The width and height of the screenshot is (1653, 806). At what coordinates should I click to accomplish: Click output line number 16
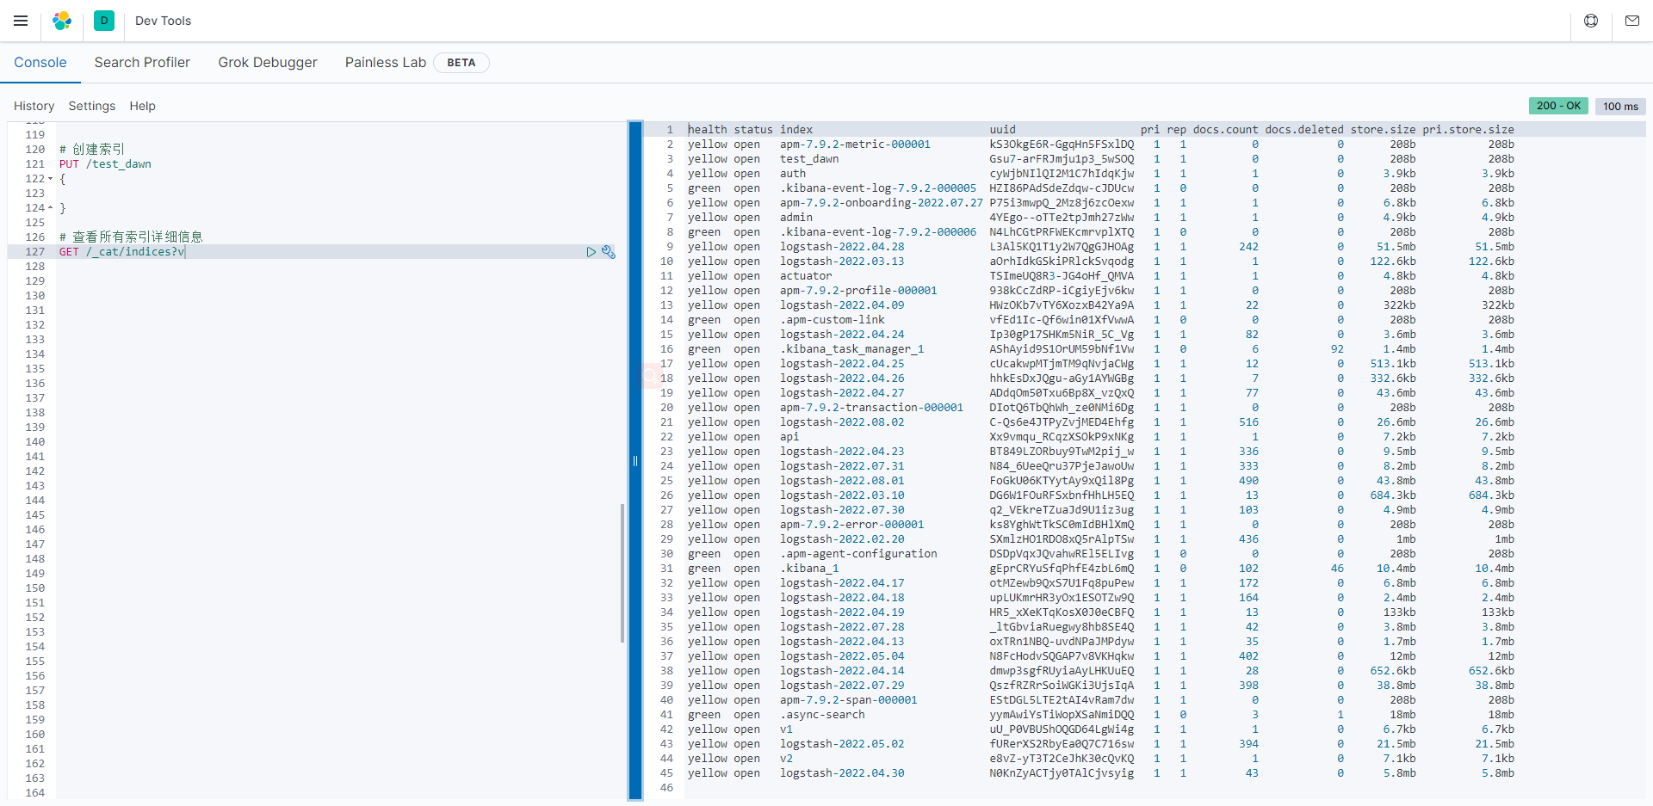click(x=666, y=349)
